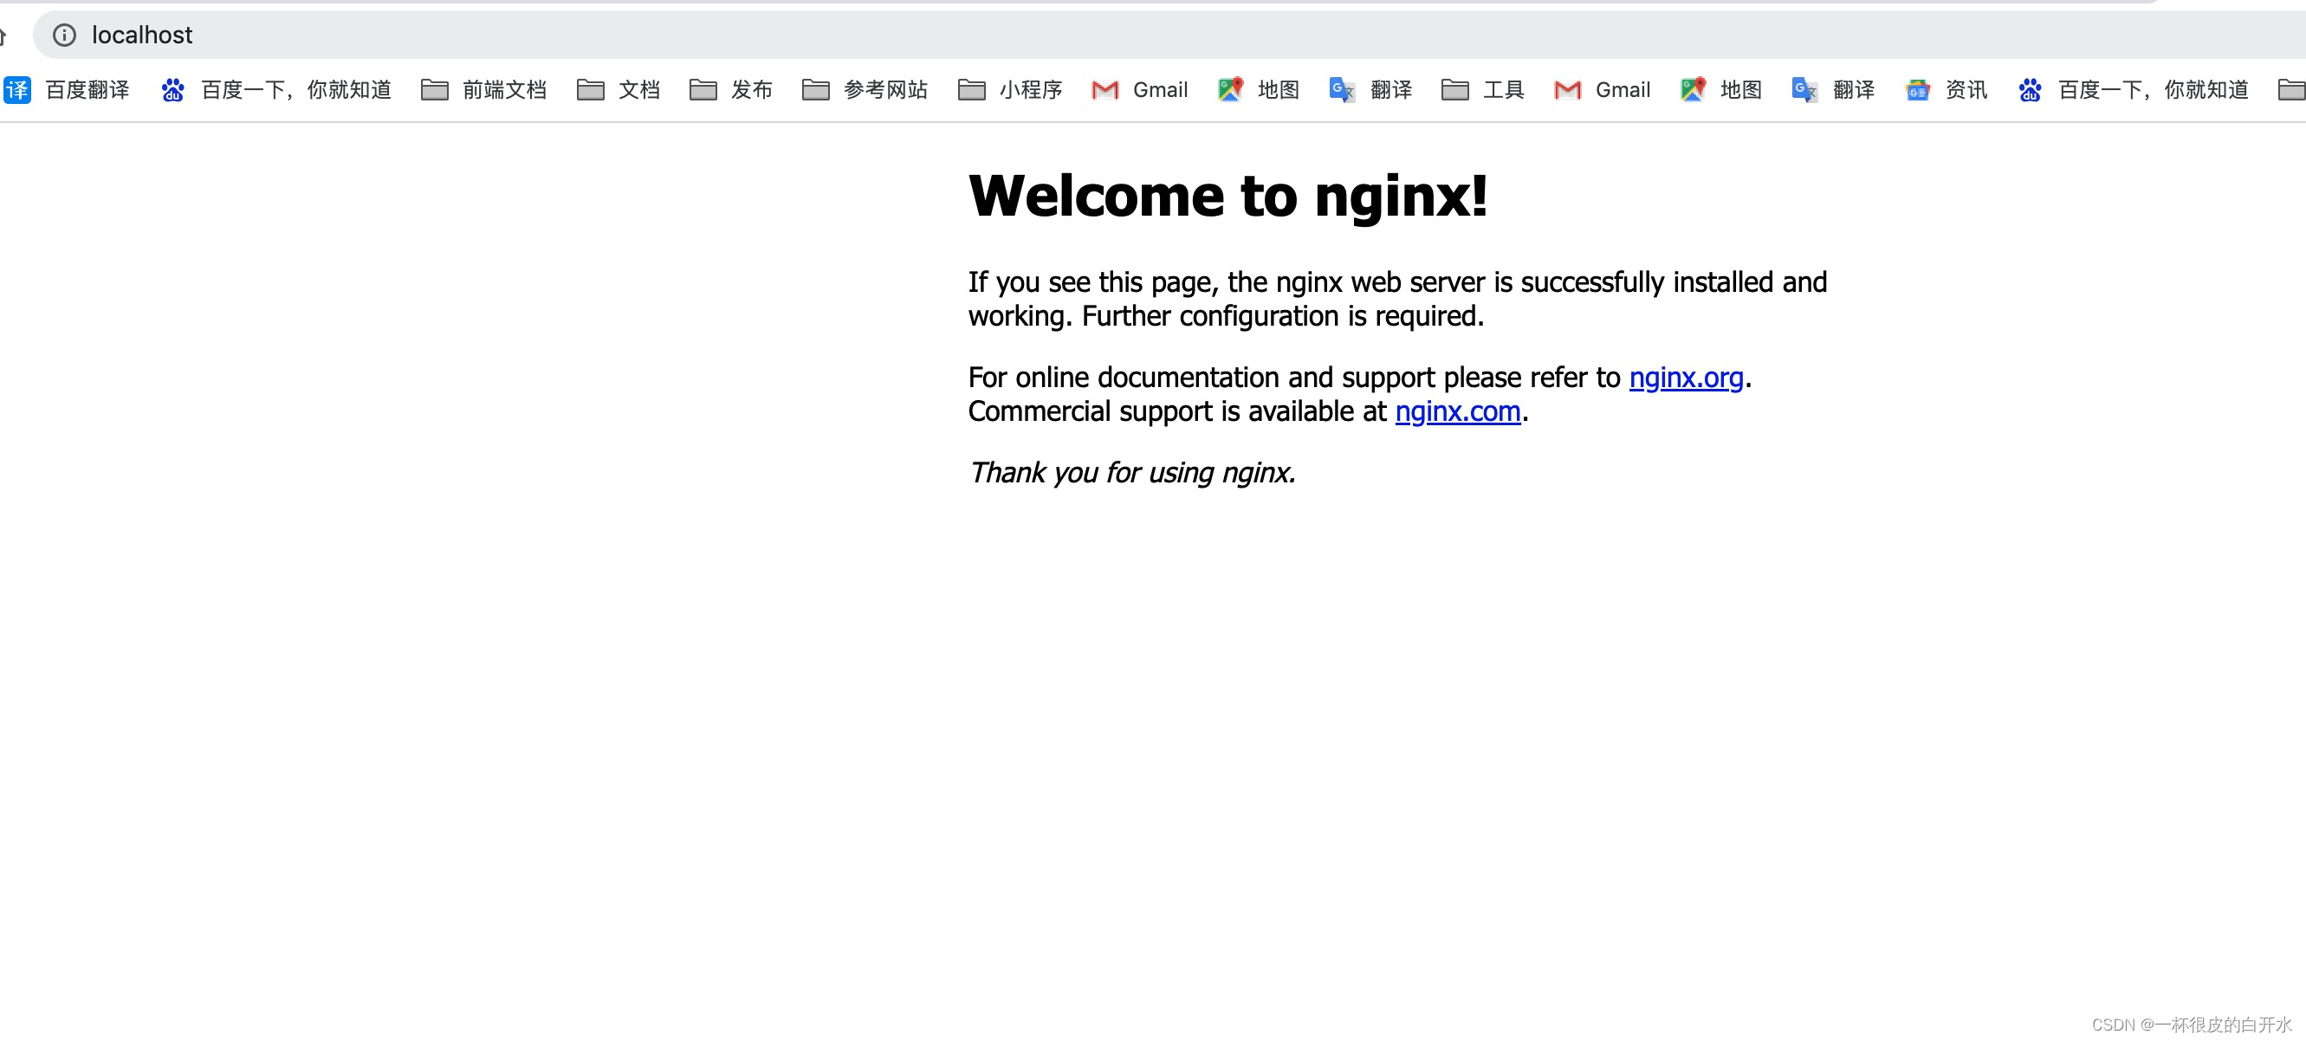Screen dimensions: 2306x1041
Task: Open the 翻译 Google Translate bookmark icon
Action: click(1340, 89)
